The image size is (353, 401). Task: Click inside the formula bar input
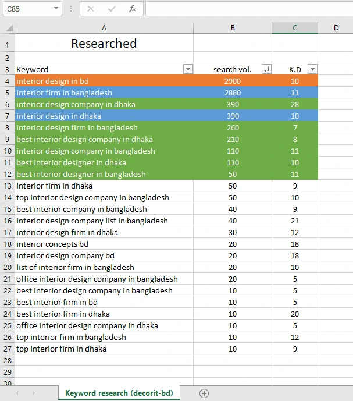pyautogui.click(x=249, y=9)
